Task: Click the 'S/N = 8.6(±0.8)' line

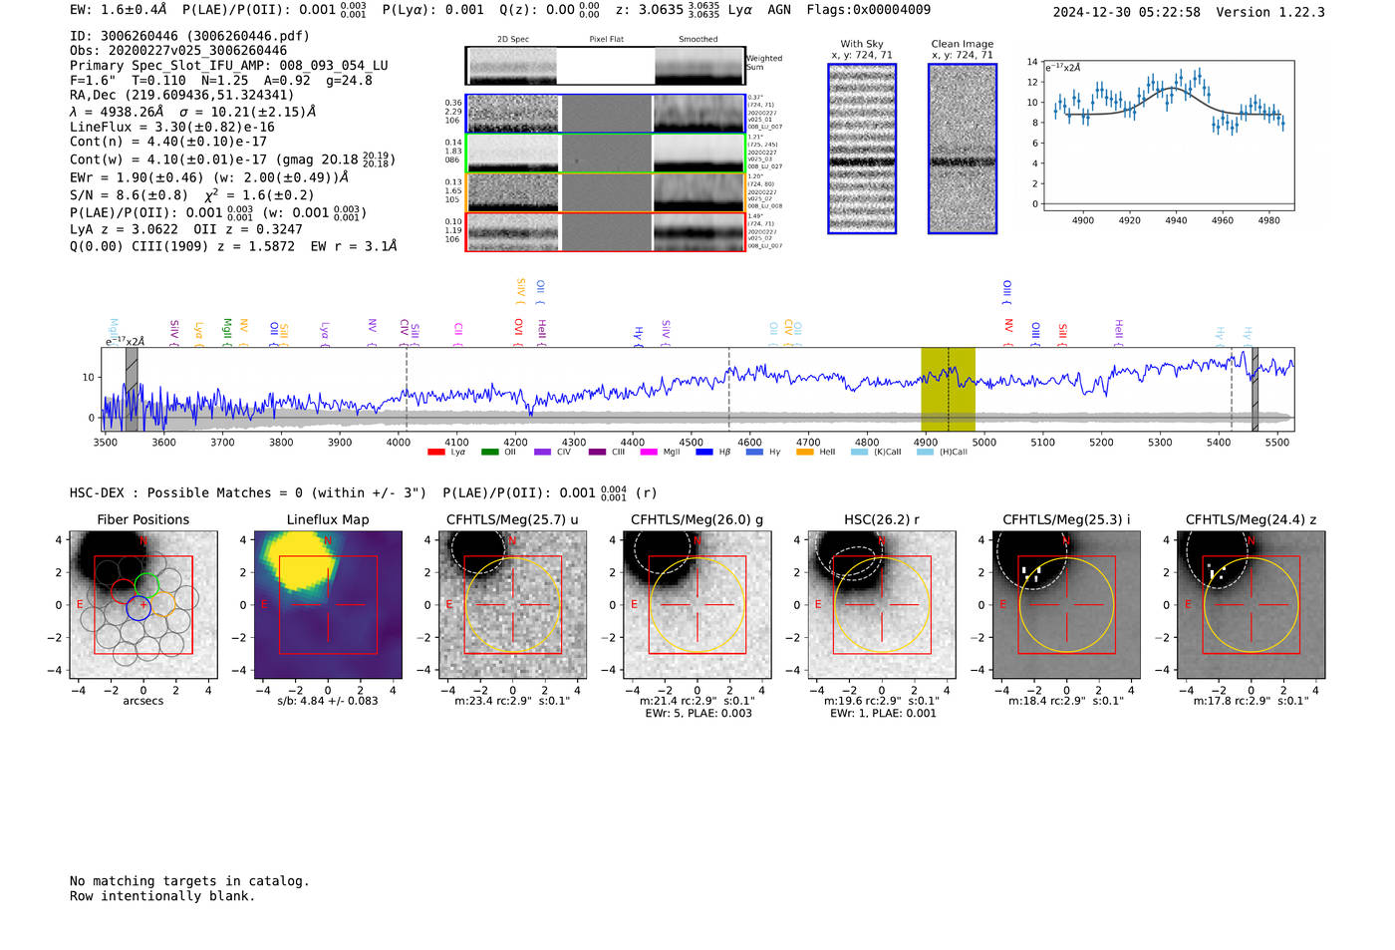Action: [x=129, y=195]
